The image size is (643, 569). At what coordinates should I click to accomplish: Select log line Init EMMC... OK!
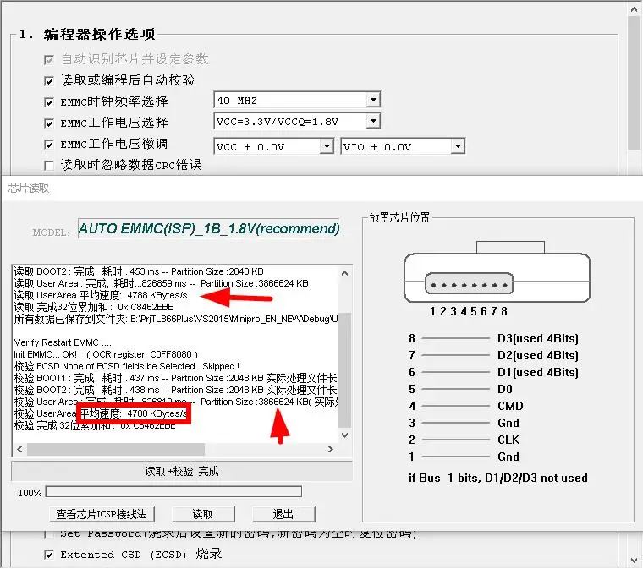coord(106,354)
